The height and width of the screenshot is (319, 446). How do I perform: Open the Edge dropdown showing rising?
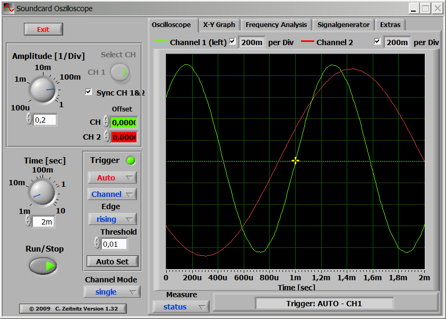(x=112, y=219)
